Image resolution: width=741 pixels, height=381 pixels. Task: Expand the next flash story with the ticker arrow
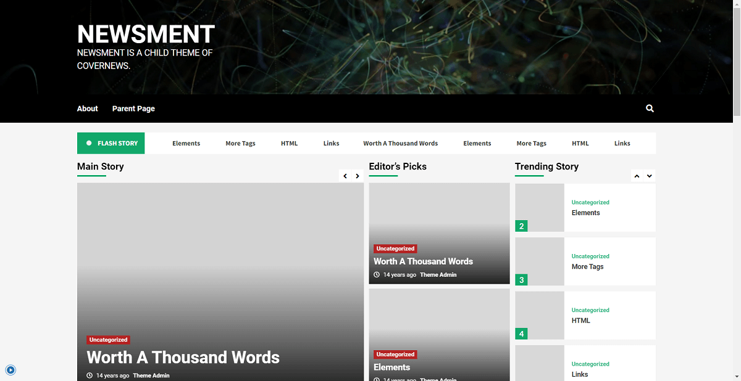[x=650, y=176]
